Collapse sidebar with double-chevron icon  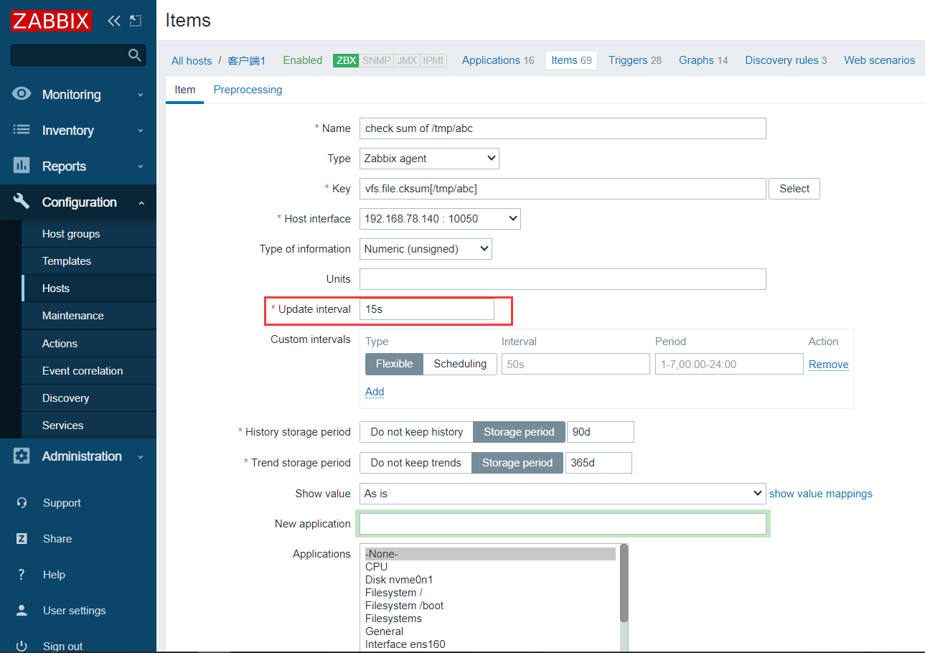(113, 21)
